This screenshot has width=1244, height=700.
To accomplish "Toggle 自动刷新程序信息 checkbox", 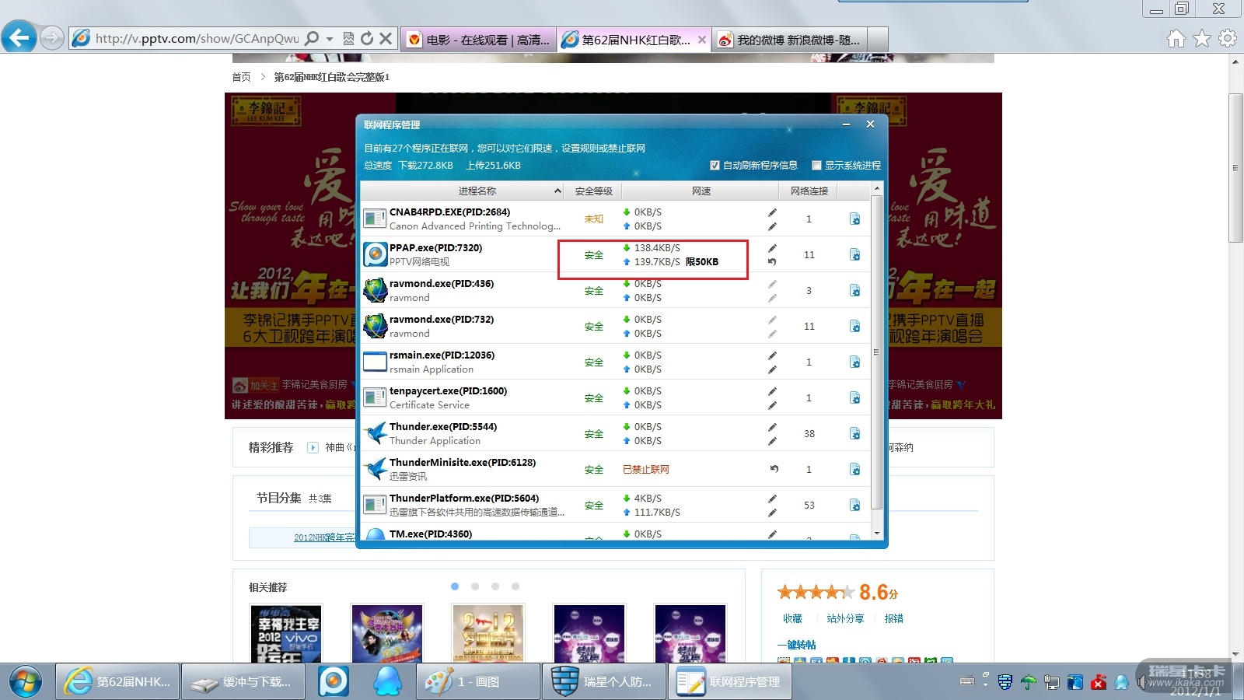I will click(715, 165).
